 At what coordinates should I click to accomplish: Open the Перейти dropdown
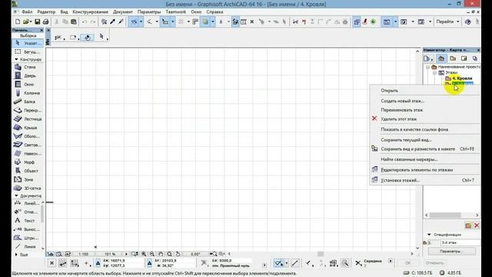click(447, 22)
